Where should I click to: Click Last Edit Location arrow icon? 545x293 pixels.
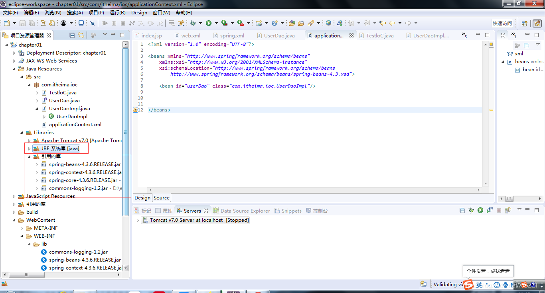[x=383, y=23]
